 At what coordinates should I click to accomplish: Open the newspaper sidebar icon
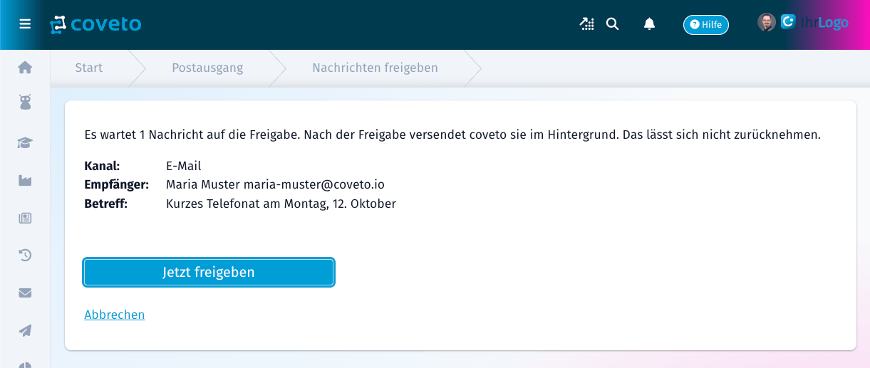[x=25, y=218]
